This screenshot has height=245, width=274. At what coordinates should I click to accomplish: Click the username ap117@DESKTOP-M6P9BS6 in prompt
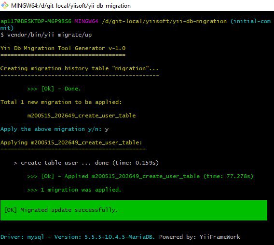pyautogui.click(x=36, y=21)
